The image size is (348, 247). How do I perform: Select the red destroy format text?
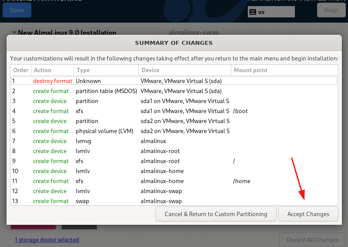click(53, 81)
